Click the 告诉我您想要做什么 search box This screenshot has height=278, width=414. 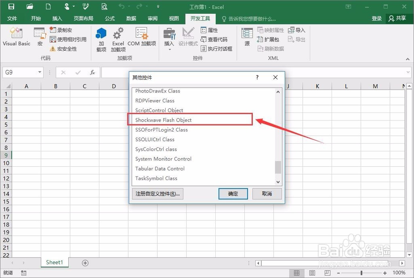coord(249,19)
